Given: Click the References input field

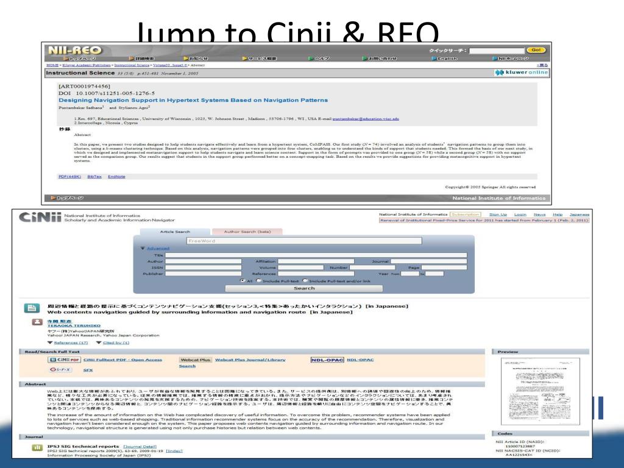Looking at the screenshot, I should [316, 274].
